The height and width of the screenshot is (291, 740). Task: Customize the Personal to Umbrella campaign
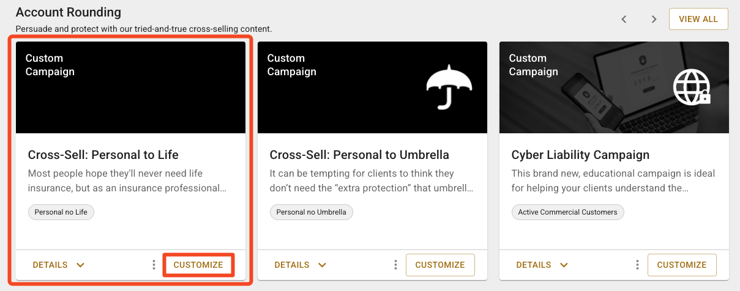click(x=440, y=265)
